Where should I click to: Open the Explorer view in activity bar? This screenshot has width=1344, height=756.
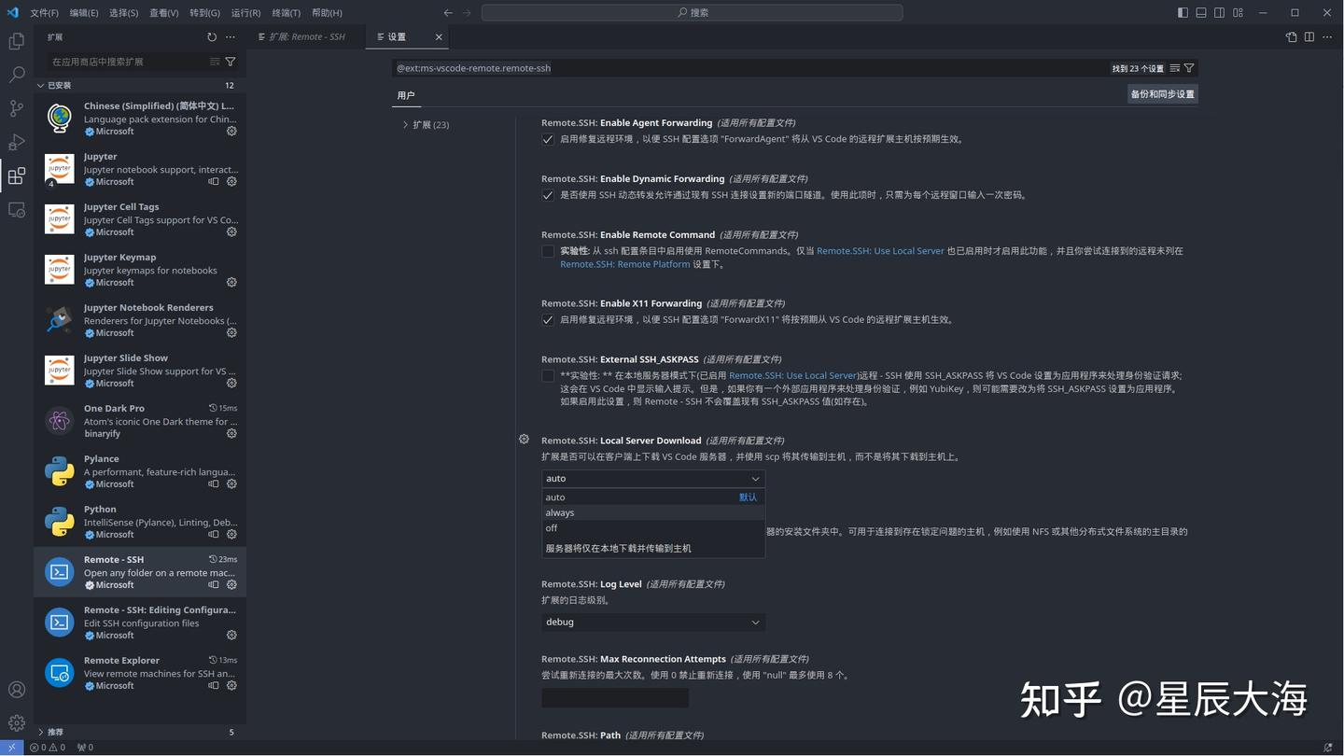click(x=16, y=41)
